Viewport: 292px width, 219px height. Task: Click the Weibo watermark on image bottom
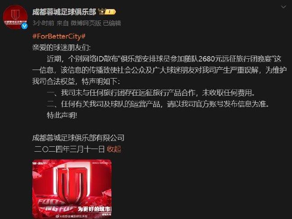(x=72, y=216)
